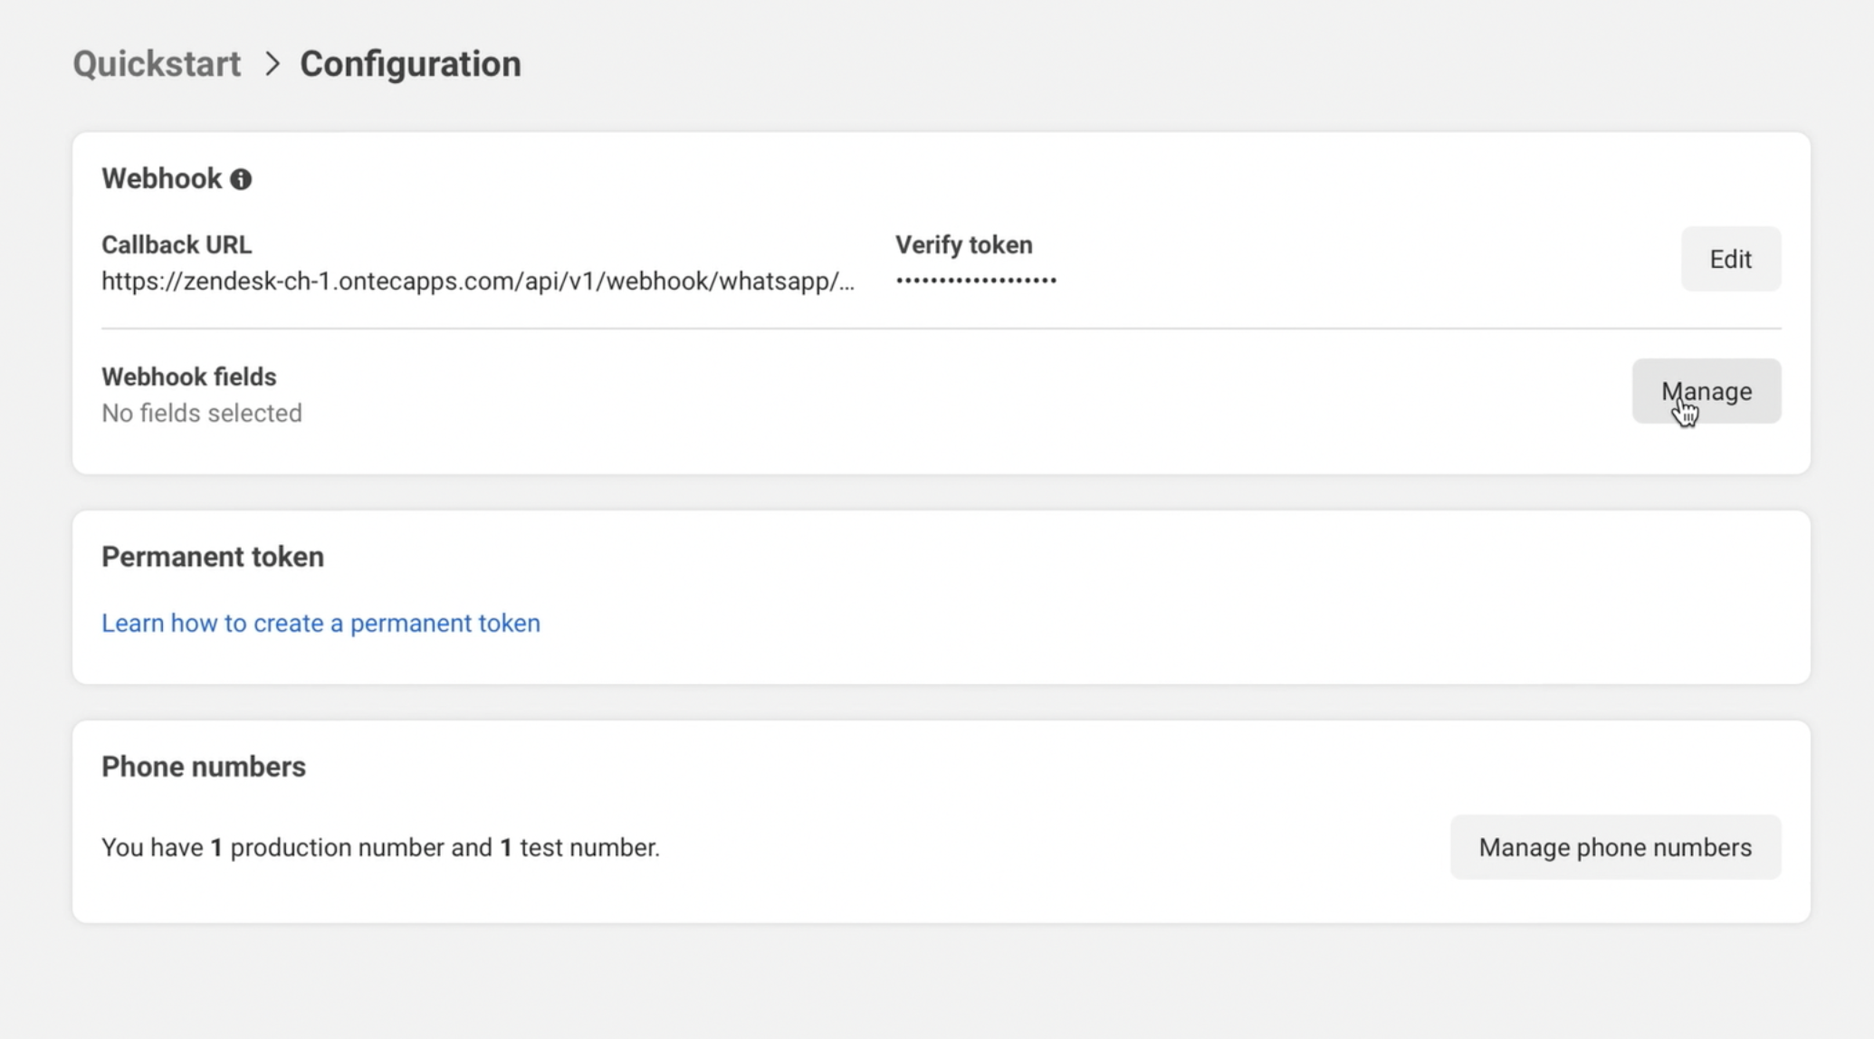Click the Verify token label
Image resolution: width=1874 pixels, height=1039 pixels.
pos(963,244)
